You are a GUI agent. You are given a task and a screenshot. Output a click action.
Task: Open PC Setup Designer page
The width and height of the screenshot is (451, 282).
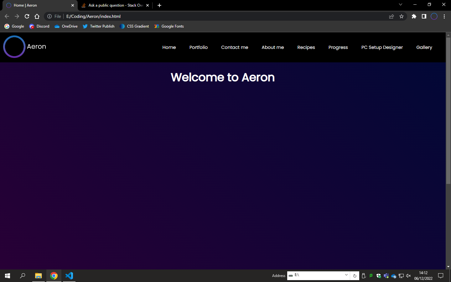[382, 47]
